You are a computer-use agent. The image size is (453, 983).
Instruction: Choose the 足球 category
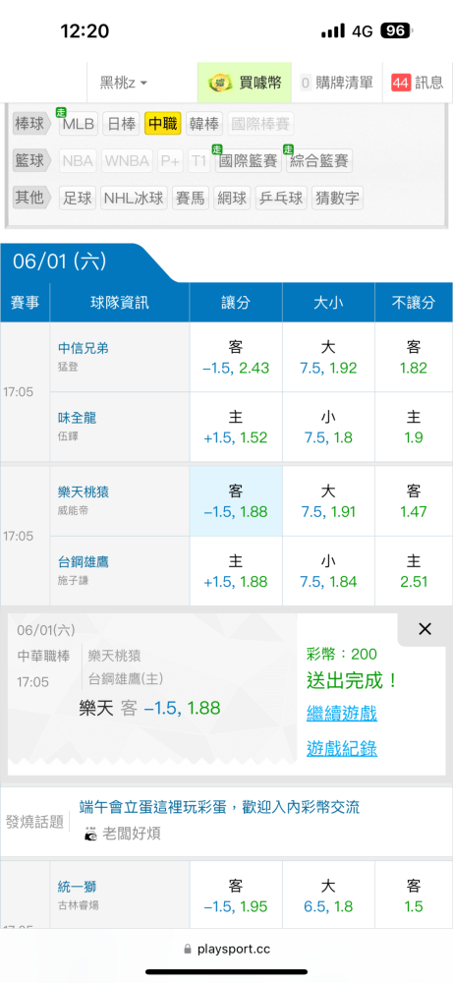[x=78, y=199]
